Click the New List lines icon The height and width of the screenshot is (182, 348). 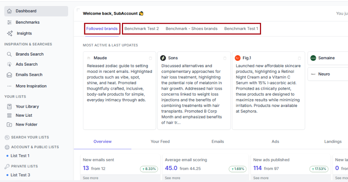pyautogui.click(x=9, y=115)
